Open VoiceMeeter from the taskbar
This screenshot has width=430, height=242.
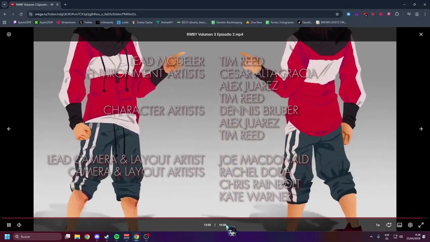127,237
